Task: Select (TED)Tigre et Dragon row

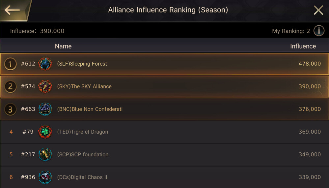Action: pos(83,132)
